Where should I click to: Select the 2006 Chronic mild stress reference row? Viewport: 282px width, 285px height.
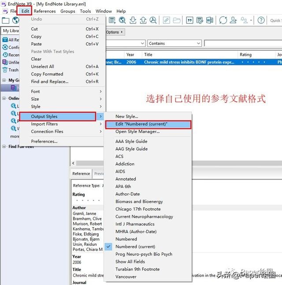coord(194,62)
